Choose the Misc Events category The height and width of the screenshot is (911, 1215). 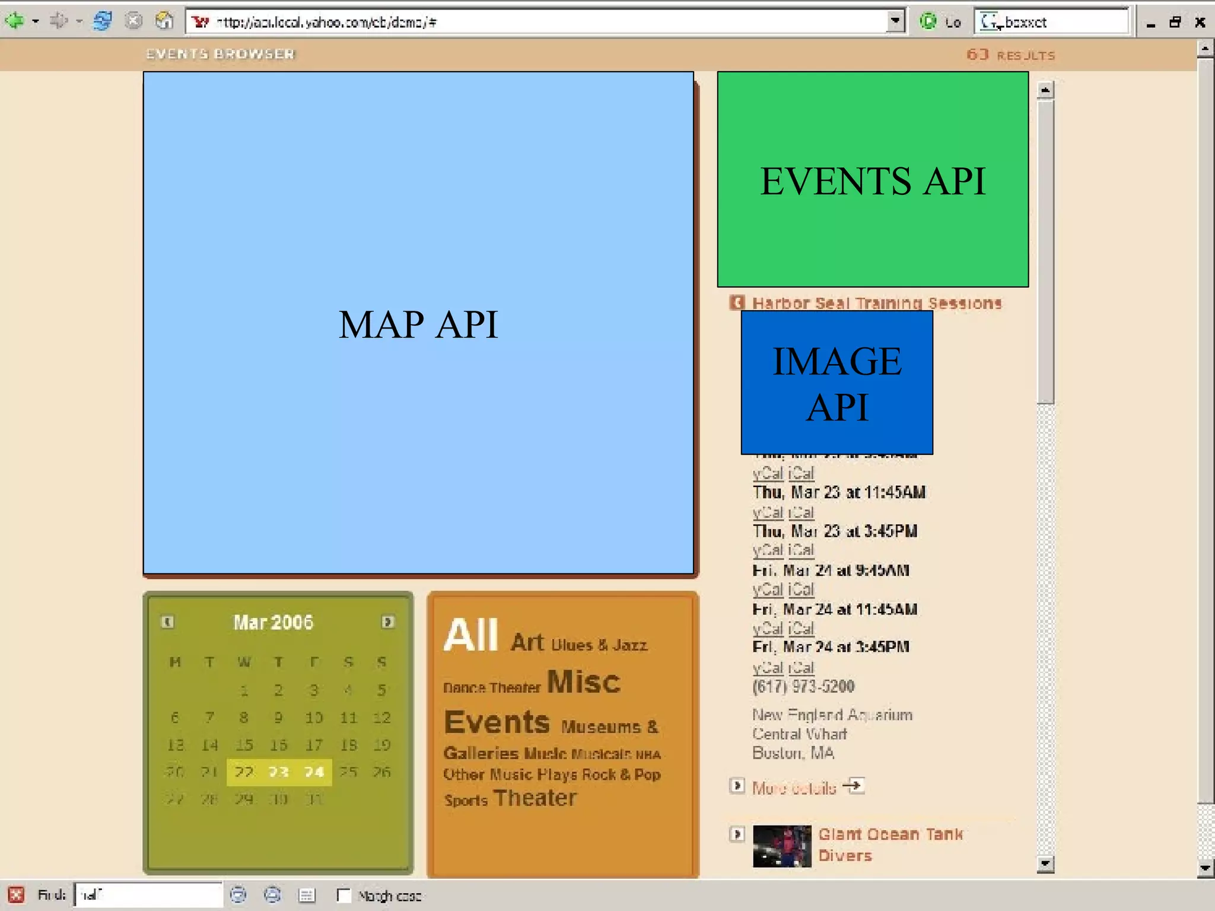point(532,702)
